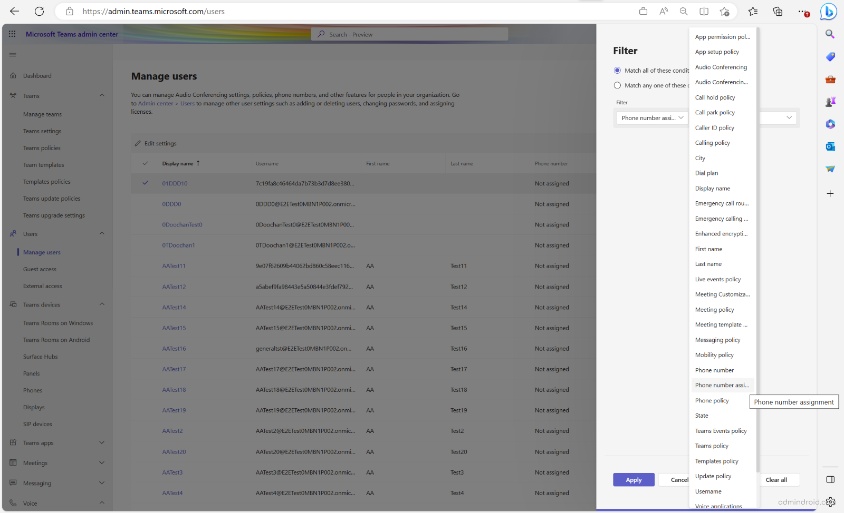Image resolution: width=844 pixels, height=513 pixels.
Task: Expand the Meetings section in the sidebar
Action: (x=101, y=462)
